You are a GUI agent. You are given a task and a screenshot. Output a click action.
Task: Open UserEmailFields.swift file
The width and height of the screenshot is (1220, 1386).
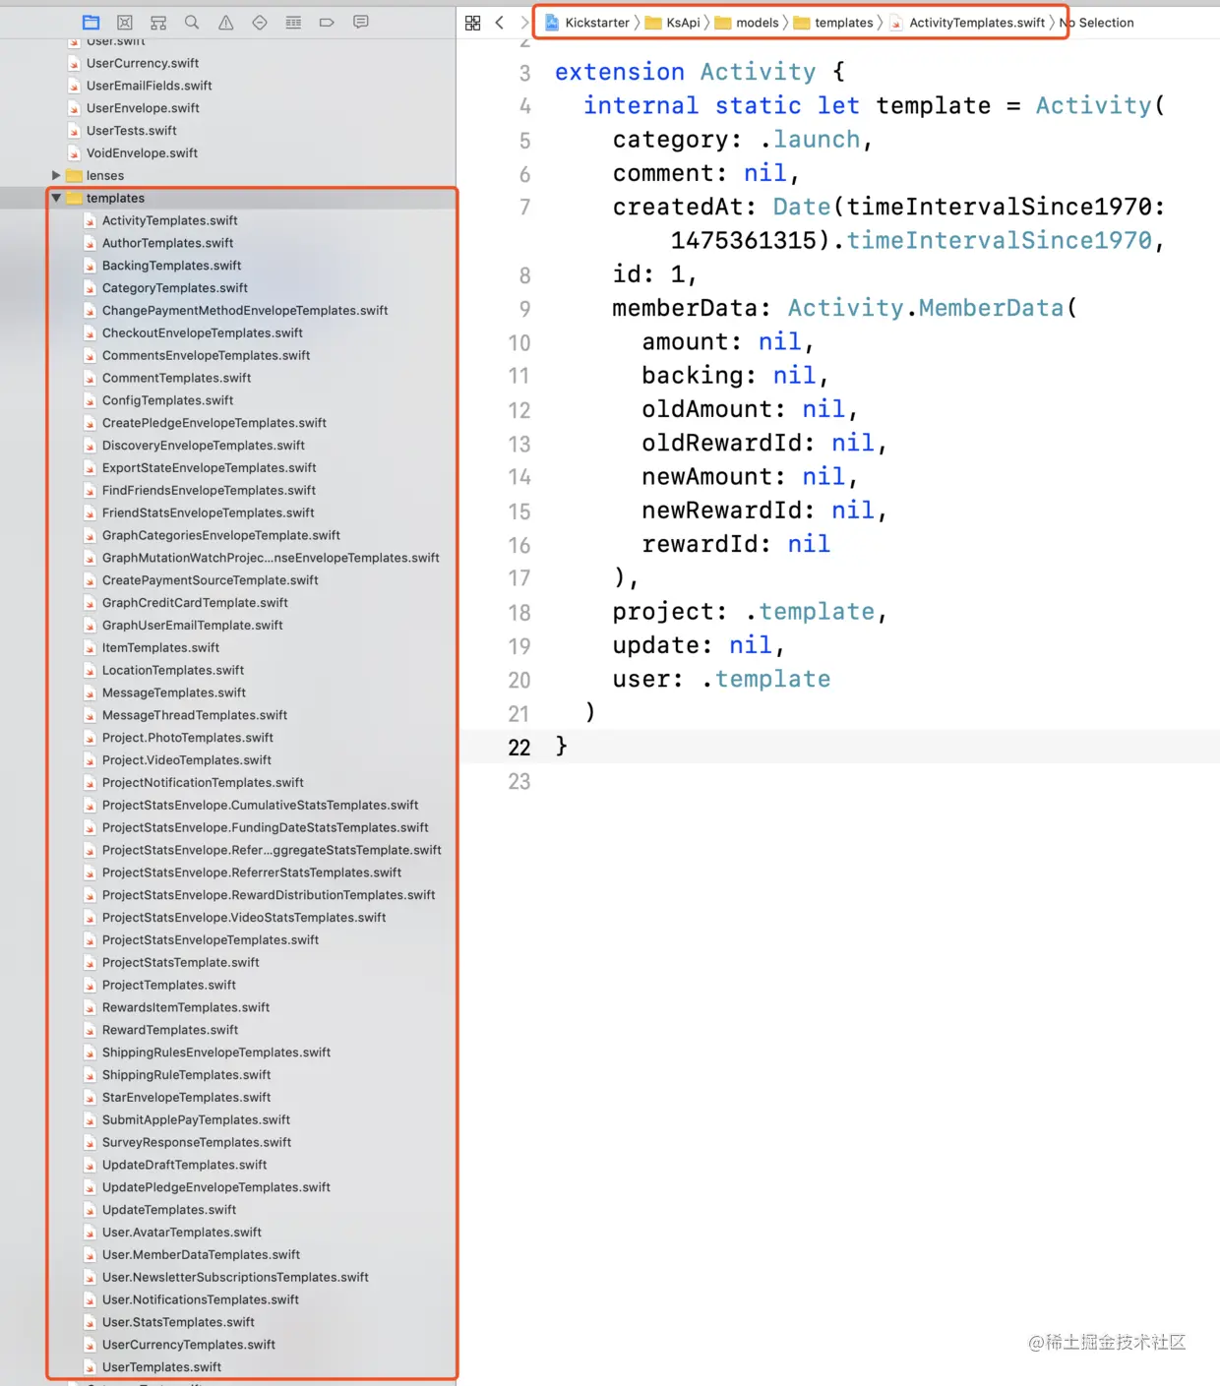[149, 86]
